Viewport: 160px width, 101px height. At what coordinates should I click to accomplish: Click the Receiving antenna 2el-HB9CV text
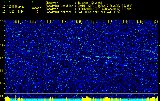click(99, 12)
